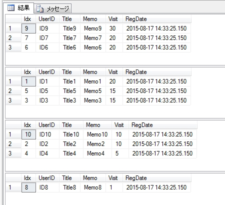
Task: Open the メッセージ messages tab
Action: click(52, 8)
